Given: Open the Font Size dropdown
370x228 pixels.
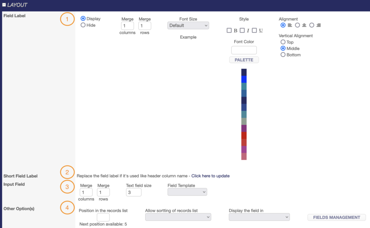Looking at the screenshot, I should click(188, 26).
